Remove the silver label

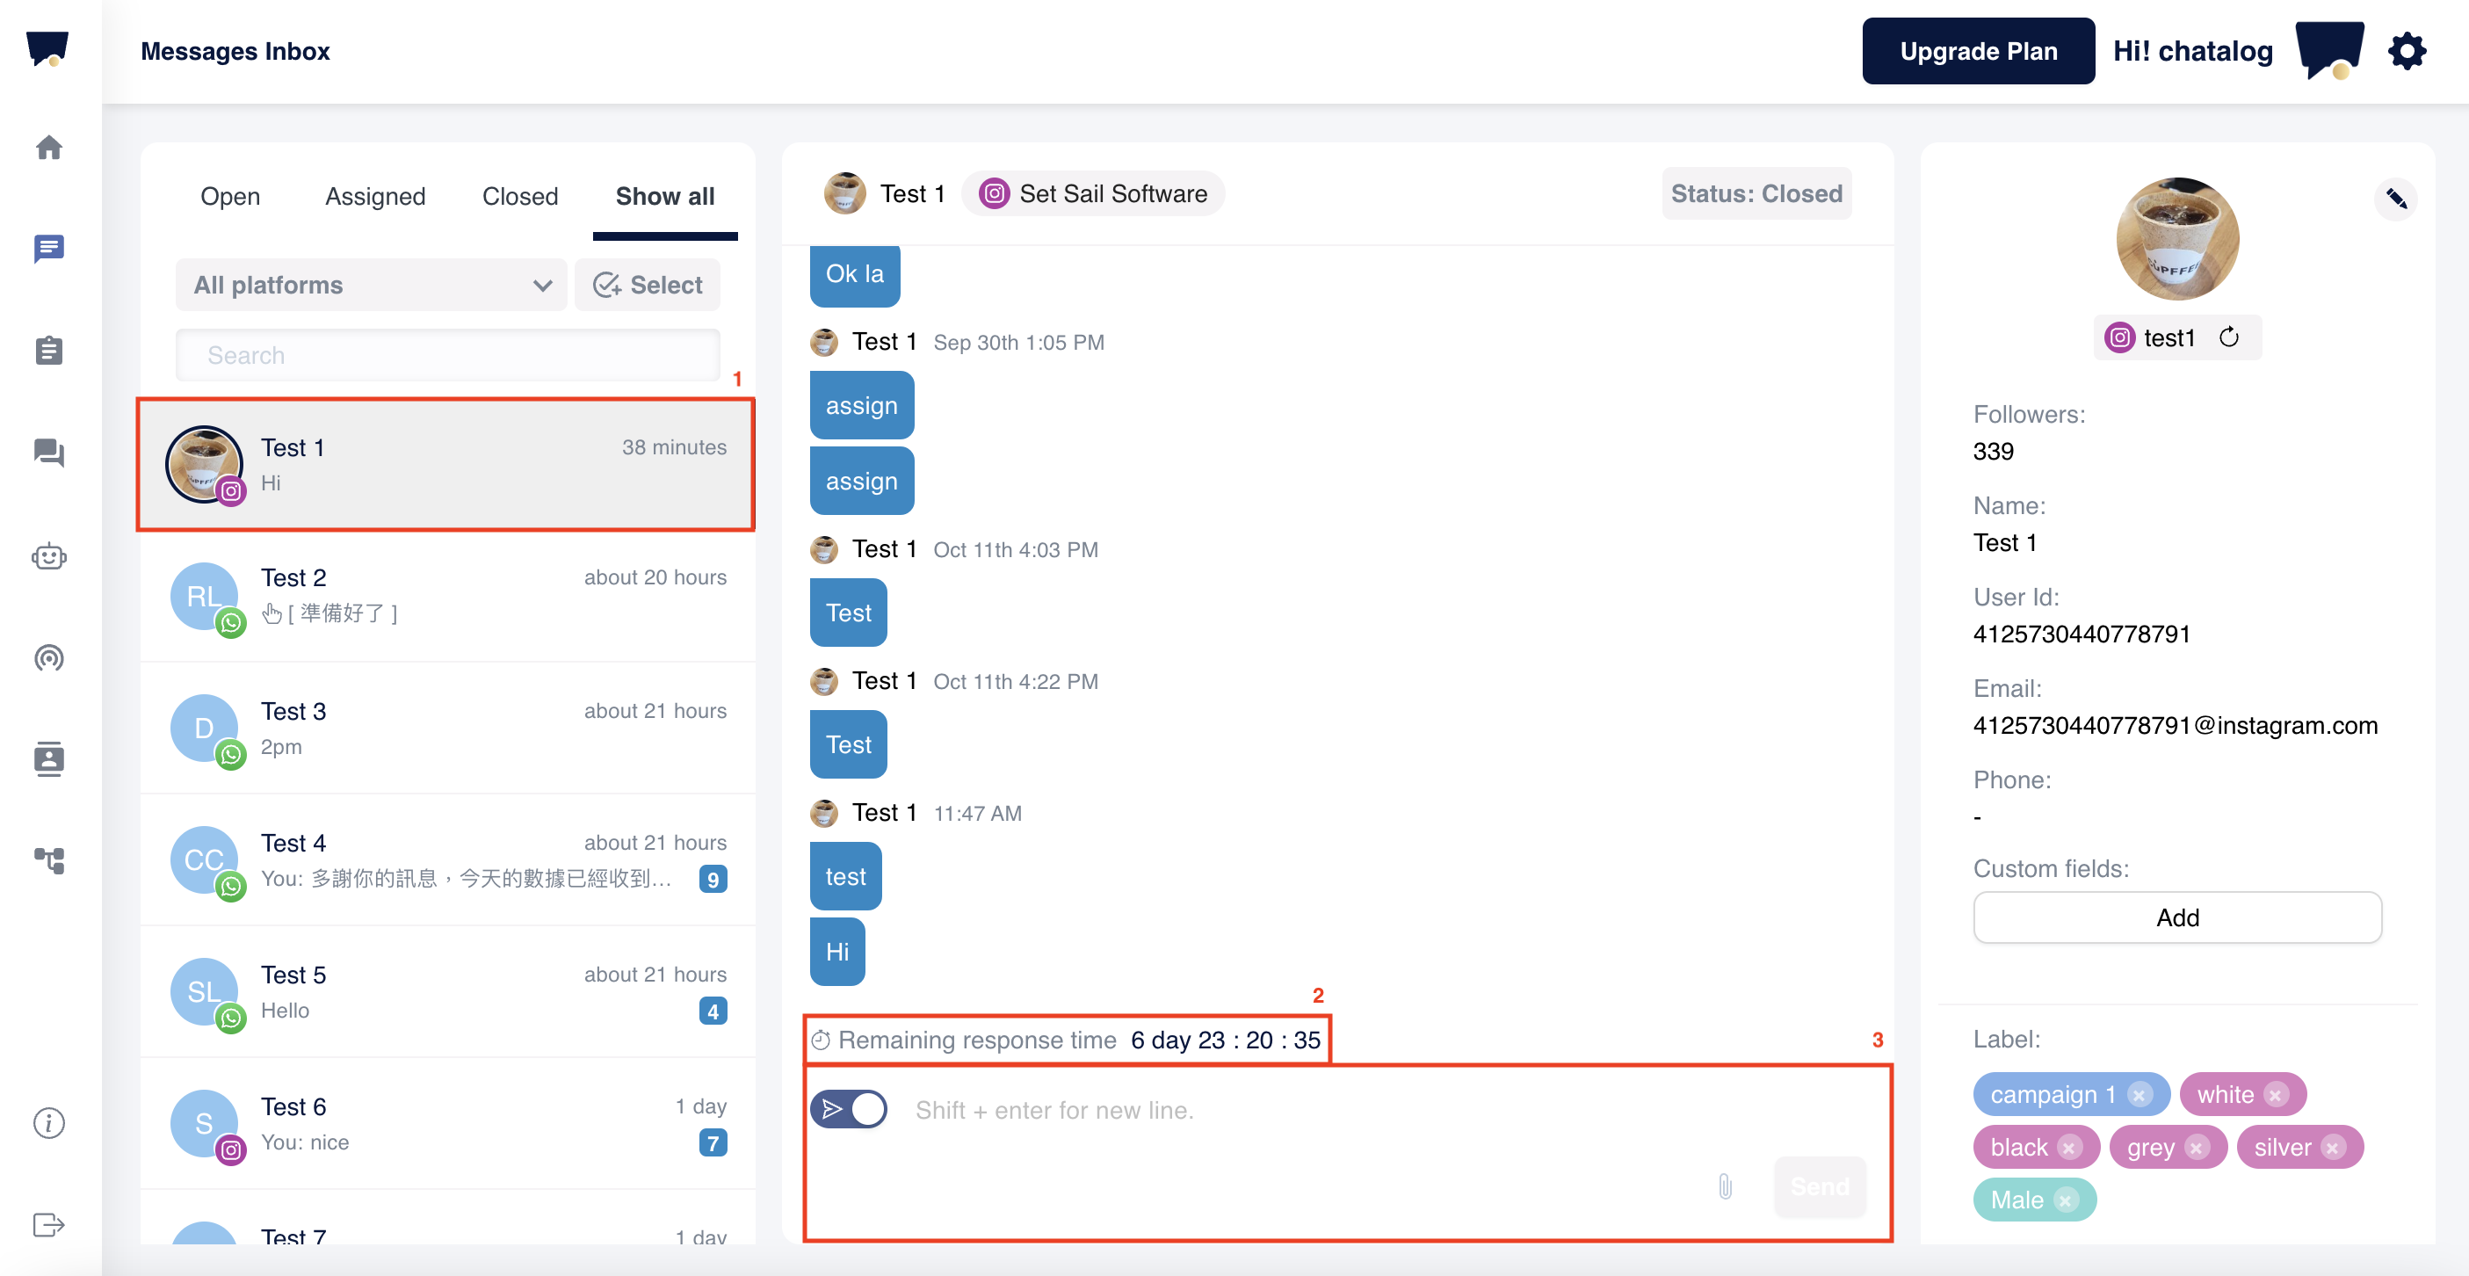2333,1148
